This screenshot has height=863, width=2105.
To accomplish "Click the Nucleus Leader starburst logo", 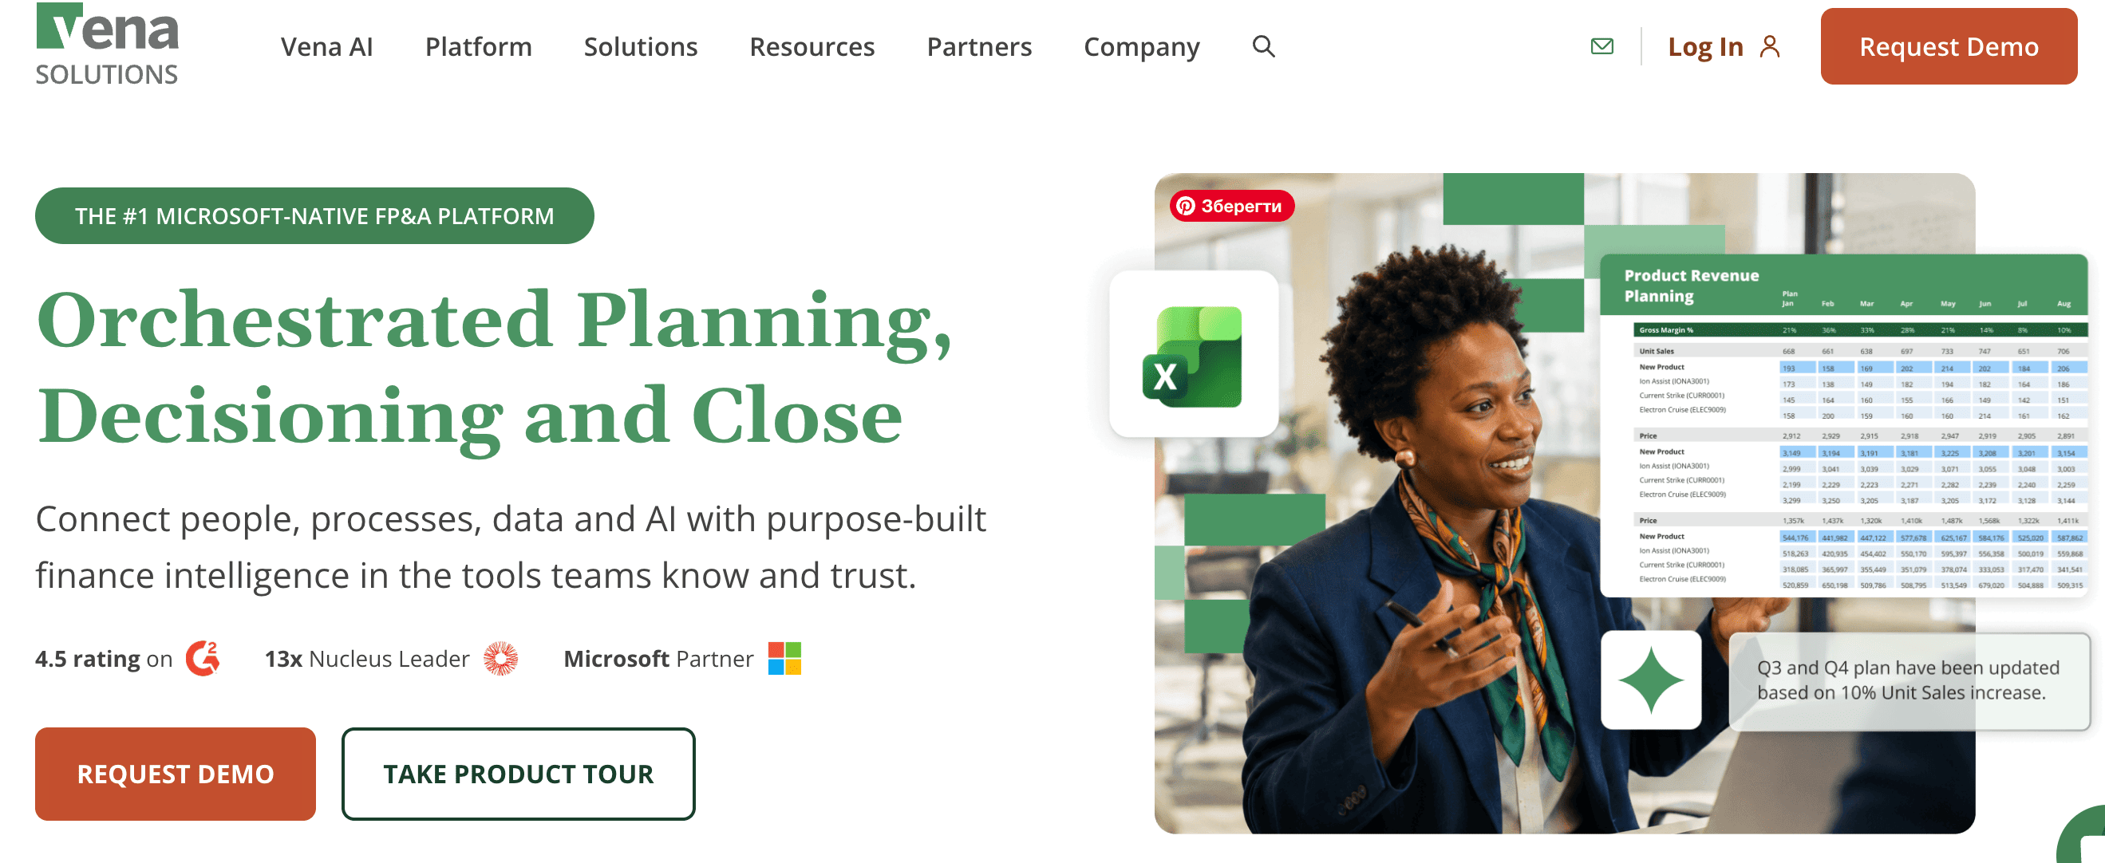I will (500, 658).
